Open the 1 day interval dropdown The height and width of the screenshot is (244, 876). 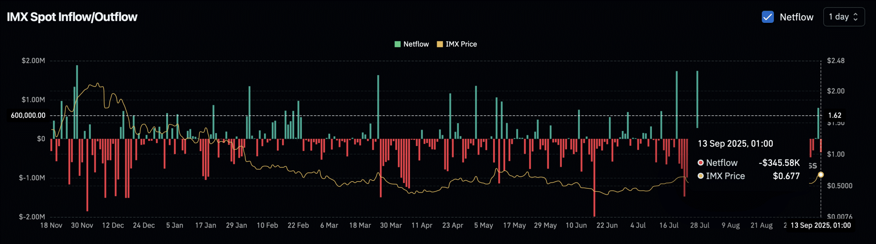click(x=843, y=17)
